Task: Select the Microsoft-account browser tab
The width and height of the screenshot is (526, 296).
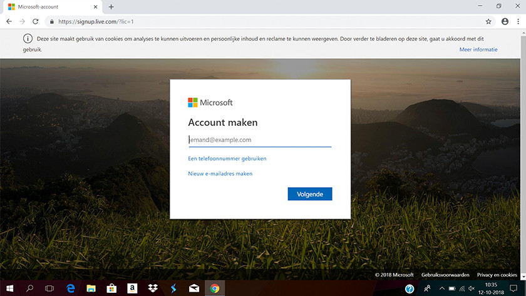Action: coord(51,7)
